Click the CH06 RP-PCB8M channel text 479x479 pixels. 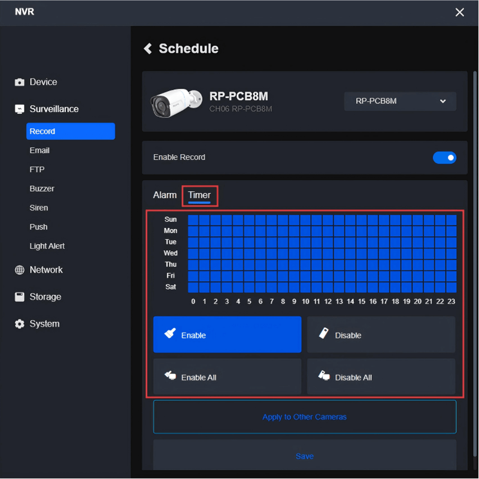click(x=241, y=109)
